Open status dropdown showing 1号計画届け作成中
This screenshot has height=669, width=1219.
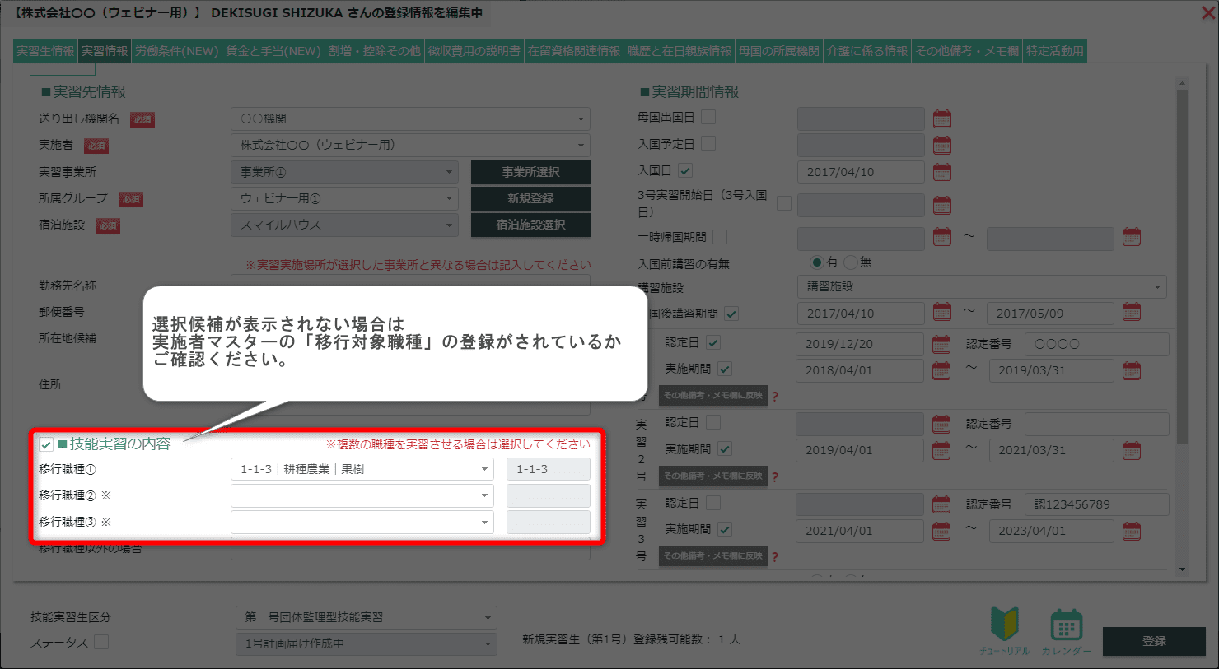point(367,643)
